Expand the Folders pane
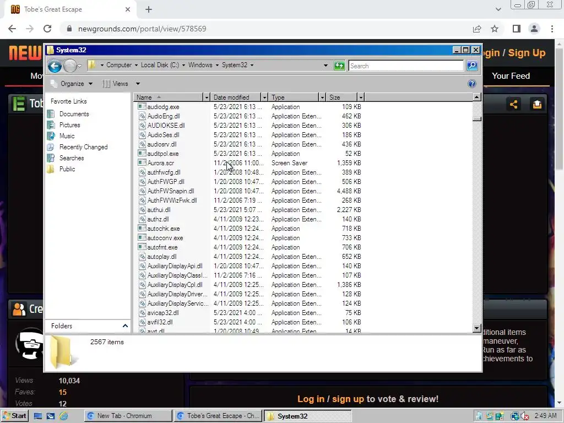The image size is (564, 423). click(125, 326)
